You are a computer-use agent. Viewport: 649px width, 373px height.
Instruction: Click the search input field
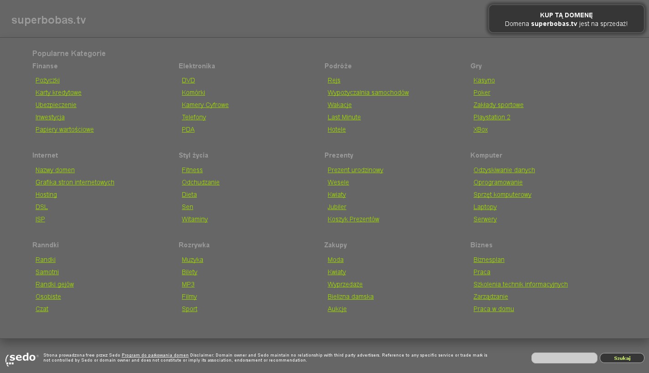pos(564,358)
